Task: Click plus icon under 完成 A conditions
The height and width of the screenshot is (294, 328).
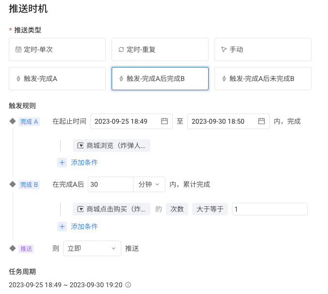Action: (62, 163)
